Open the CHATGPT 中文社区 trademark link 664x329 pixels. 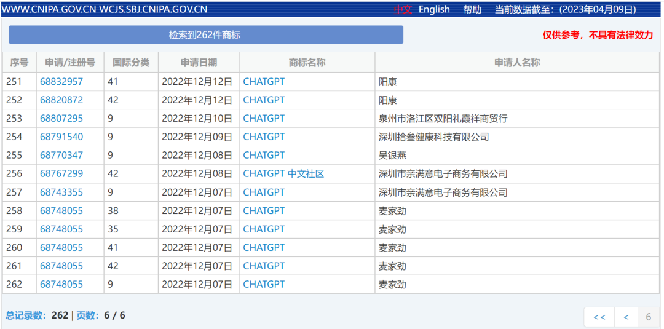[283, 173]
